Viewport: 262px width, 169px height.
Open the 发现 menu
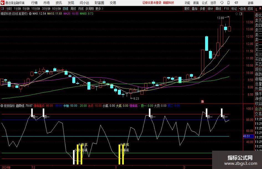pyautogui.click(x=71, y=3)
